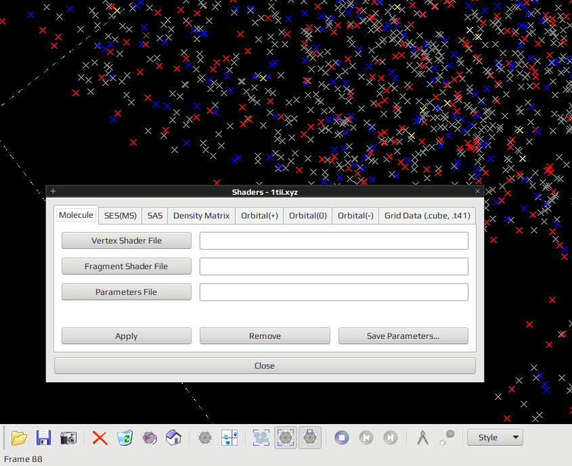Click the Frame 88 status text
This screenshot has width=572, height=466.
point(23,459)
